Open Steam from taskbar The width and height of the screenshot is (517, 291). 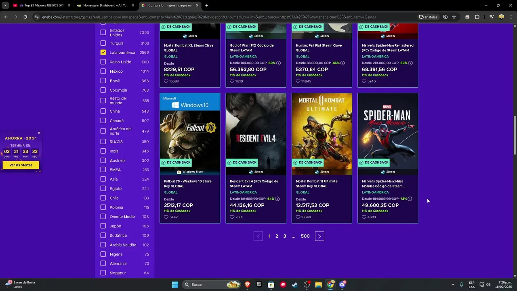[x=295, y=285]
